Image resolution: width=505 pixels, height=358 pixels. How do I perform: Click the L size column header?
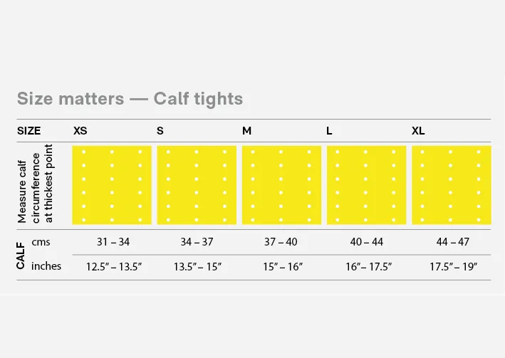click(x=329, y=131)
